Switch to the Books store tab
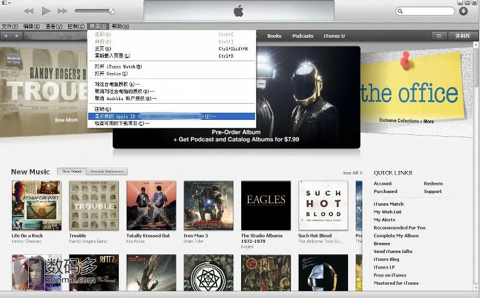Screen dimensions: 480x298 pos(274,36)
